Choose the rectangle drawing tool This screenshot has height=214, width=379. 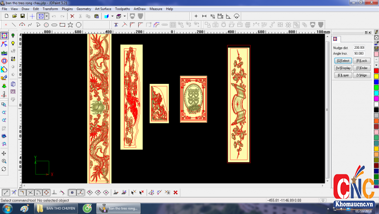click(x=62, y=25)
